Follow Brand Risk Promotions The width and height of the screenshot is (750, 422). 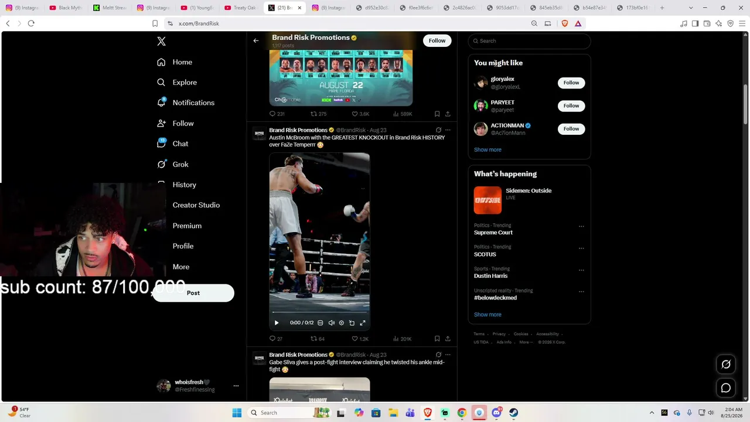pyautogui.click(x=437, y=40)
